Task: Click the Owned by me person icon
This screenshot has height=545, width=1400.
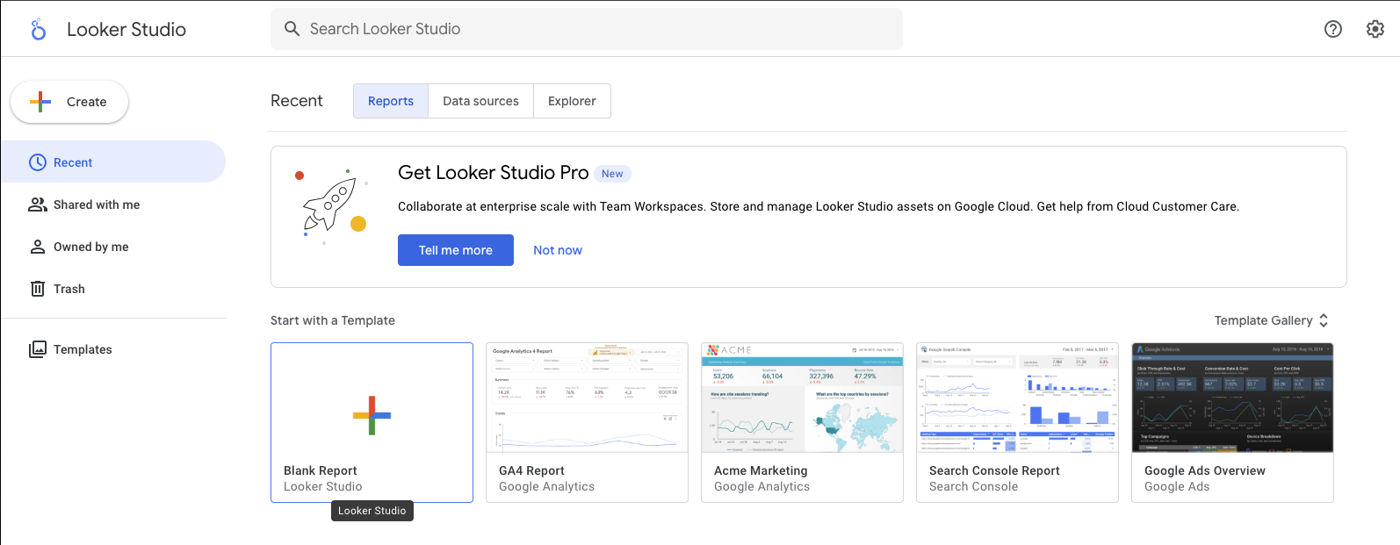Action: [38, 247]
